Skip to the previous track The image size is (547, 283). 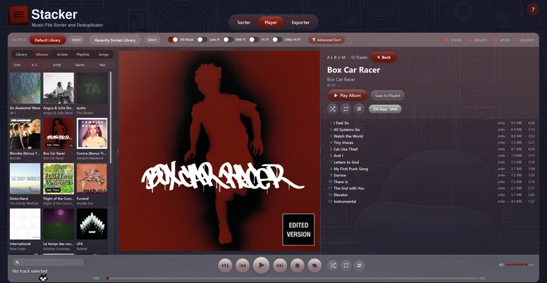(x=242, y=265)
